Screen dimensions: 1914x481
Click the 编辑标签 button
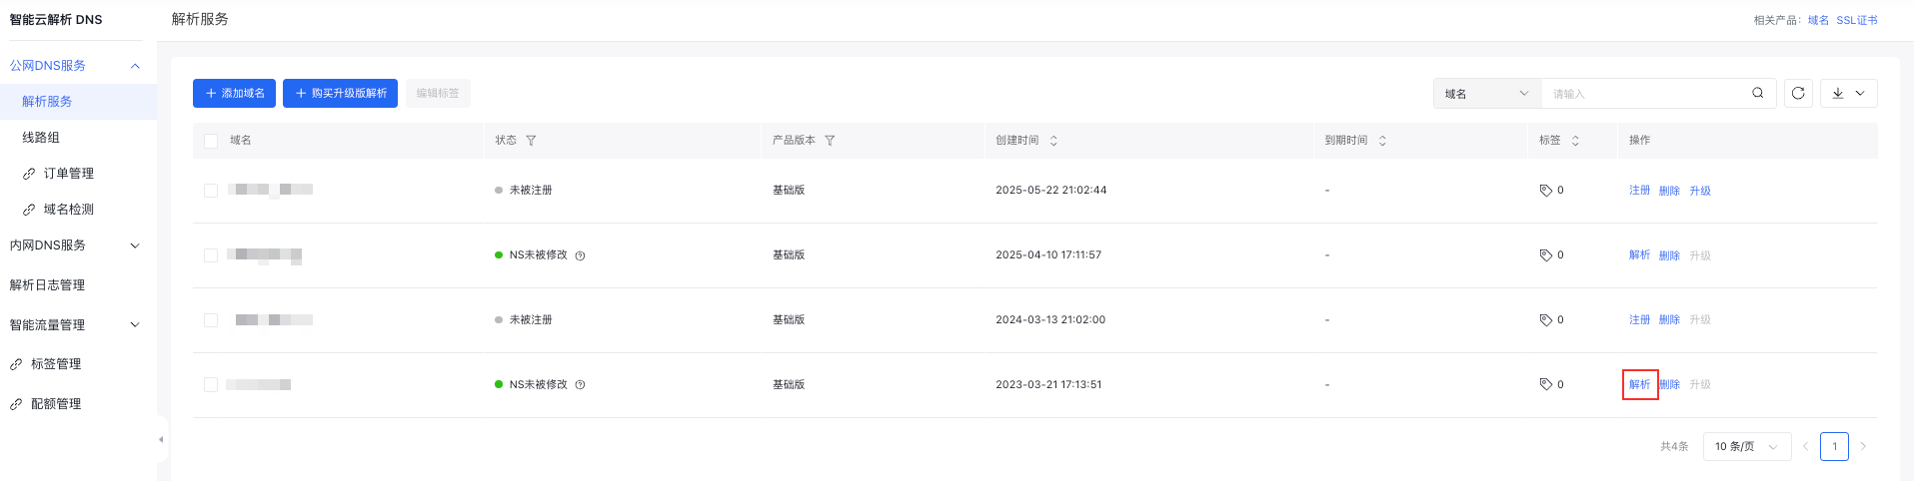(x=438, y=93)
